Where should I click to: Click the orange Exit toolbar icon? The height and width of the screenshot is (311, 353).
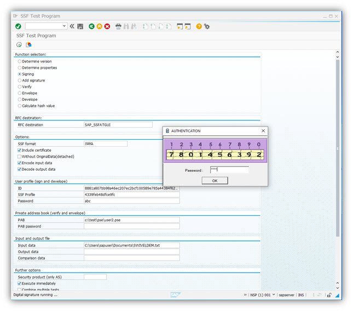(x=99, y=26)
